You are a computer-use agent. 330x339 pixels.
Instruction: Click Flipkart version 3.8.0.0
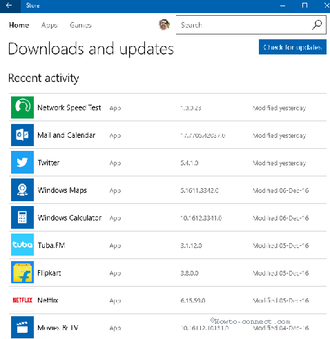(189, 274)
